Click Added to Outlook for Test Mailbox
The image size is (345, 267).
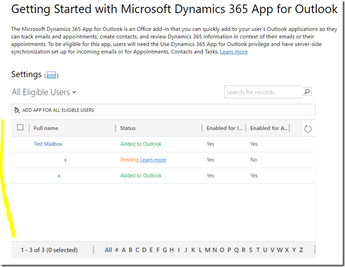141,144
